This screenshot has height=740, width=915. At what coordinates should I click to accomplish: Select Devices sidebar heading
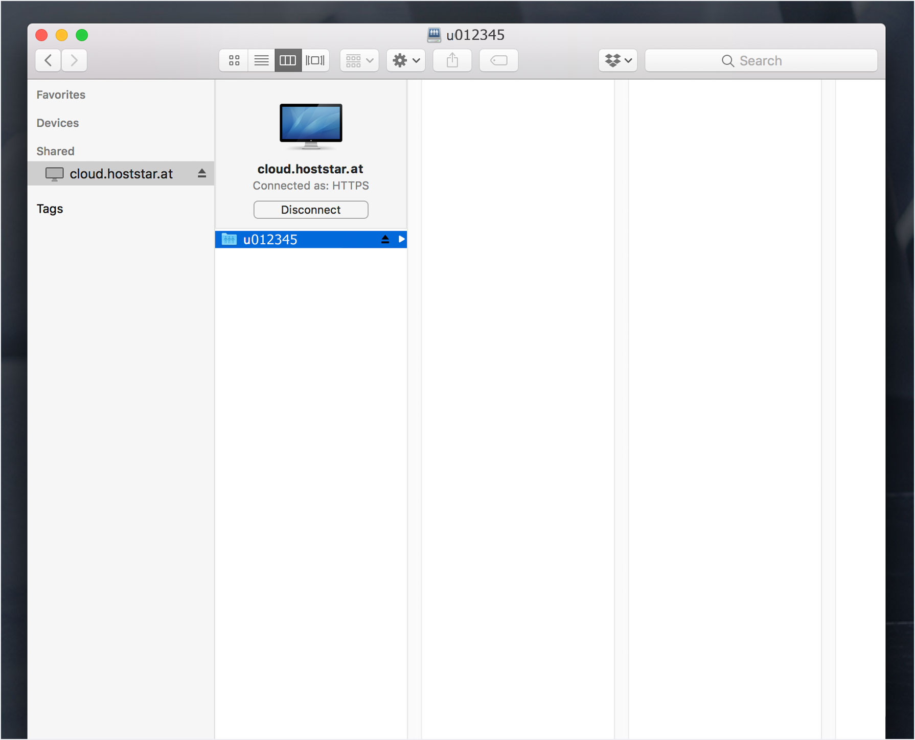(58, 123)
